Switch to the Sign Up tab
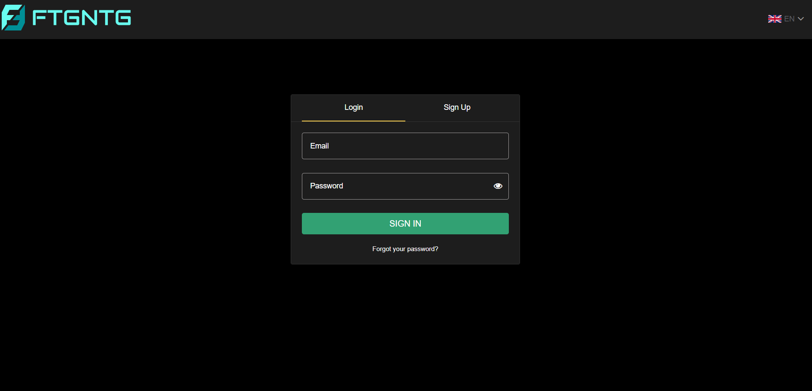Screen dimensions: 812x391 coord(457,108)
